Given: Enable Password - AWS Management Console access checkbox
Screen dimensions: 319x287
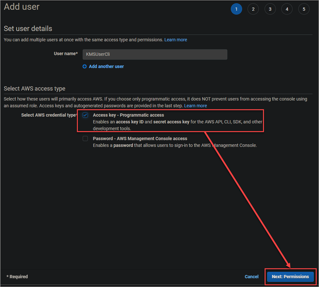Looking at the screenshot, I should [x=85, y=138].
